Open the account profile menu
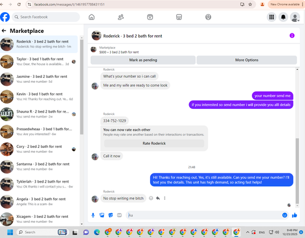 coord(295,17)
